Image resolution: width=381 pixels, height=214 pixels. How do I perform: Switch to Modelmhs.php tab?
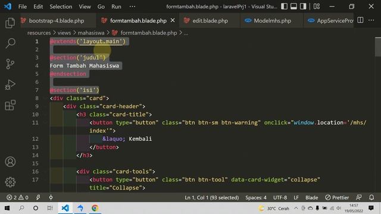[272, 21]
